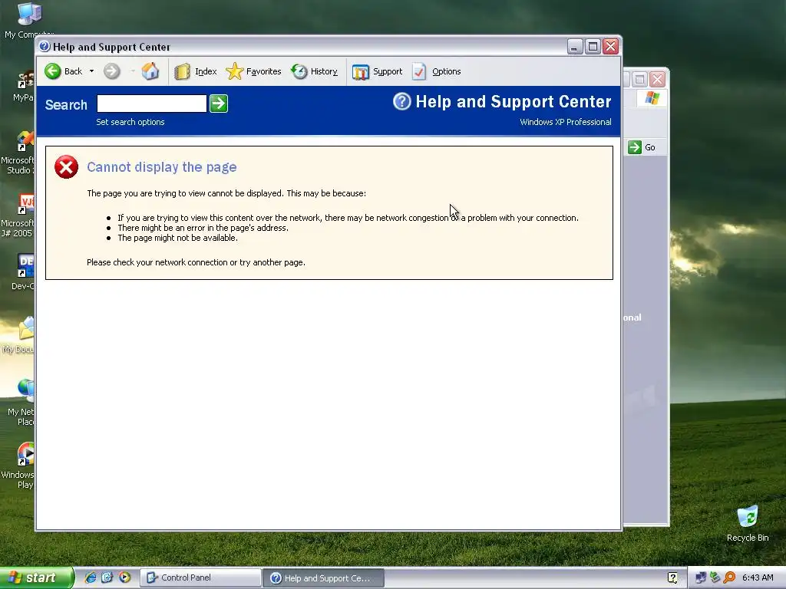Select the Dev-C++ desktop shortcut

coord(22,271)
